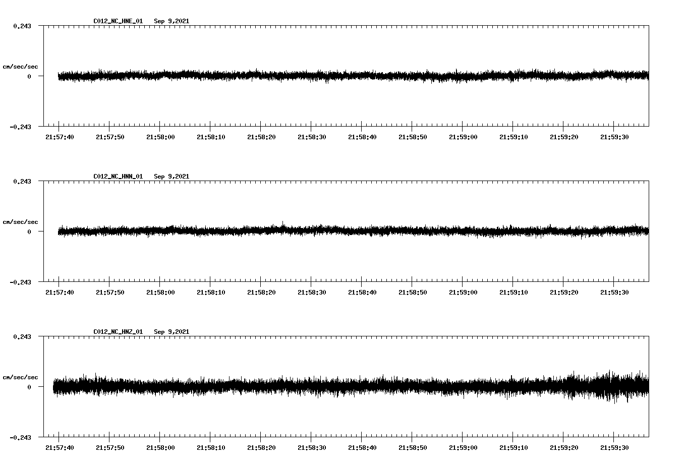Screen dimensions: 685x466
Task: Select 21:57:40 label on HNZ time axis
Action: [60, 447]
